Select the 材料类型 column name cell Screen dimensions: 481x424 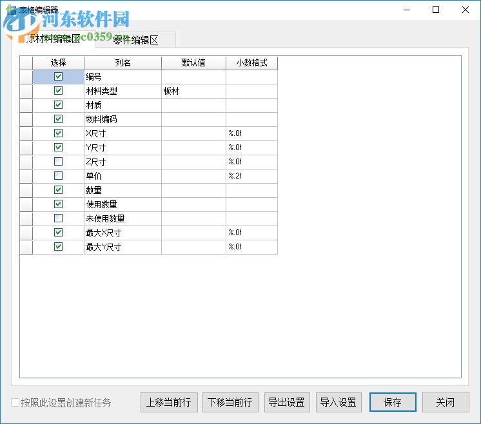click(x=123, y=91)
